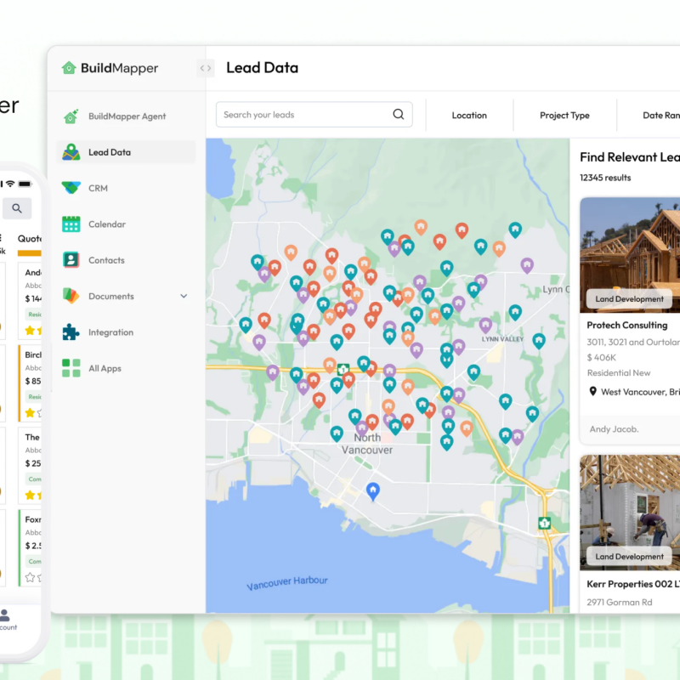Open the Kerr Properties 002 lead title
The image size is (680, 680).
[633, 584]
